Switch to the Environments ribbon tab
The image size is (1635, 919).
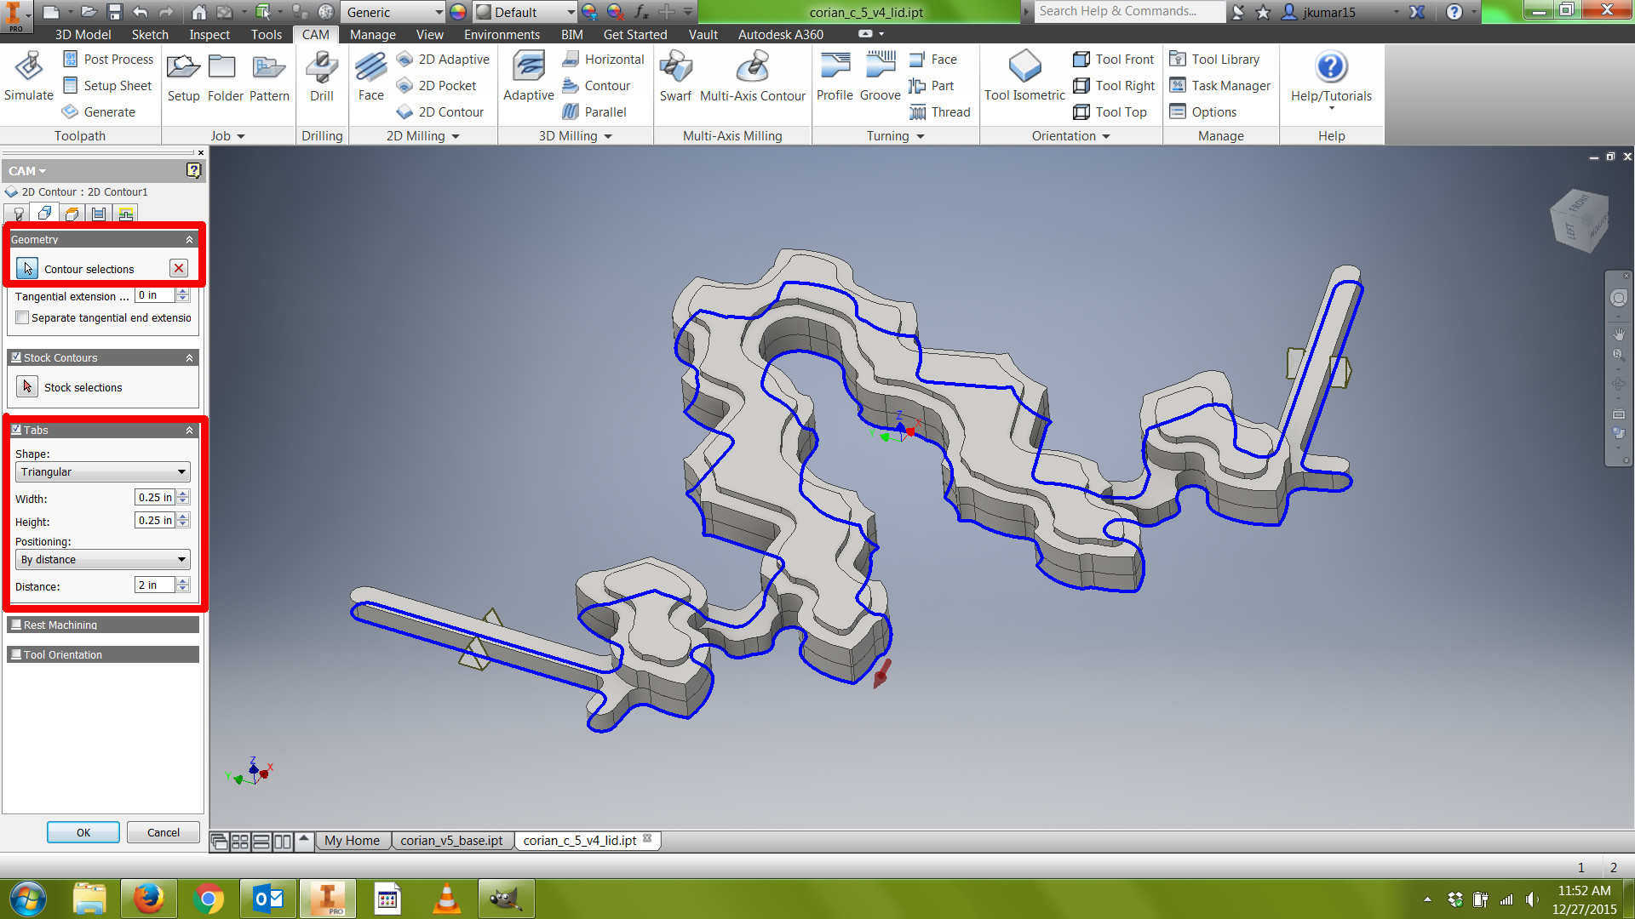tap(502, 34)
